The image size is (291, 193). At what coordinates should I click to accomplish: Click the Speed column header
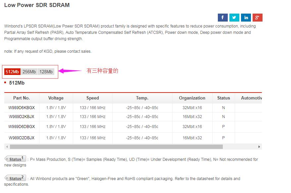click(93, 98)
